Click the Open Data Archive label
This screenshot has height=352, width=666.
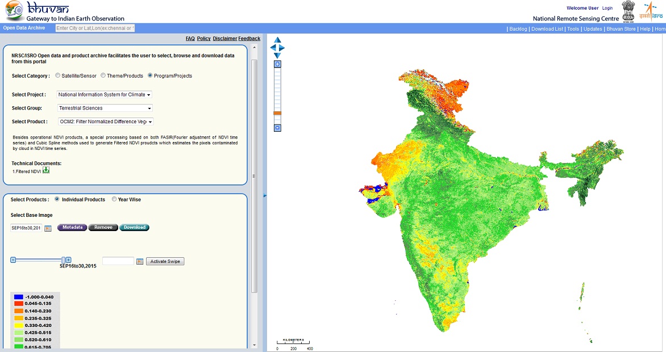click(24, 28)
